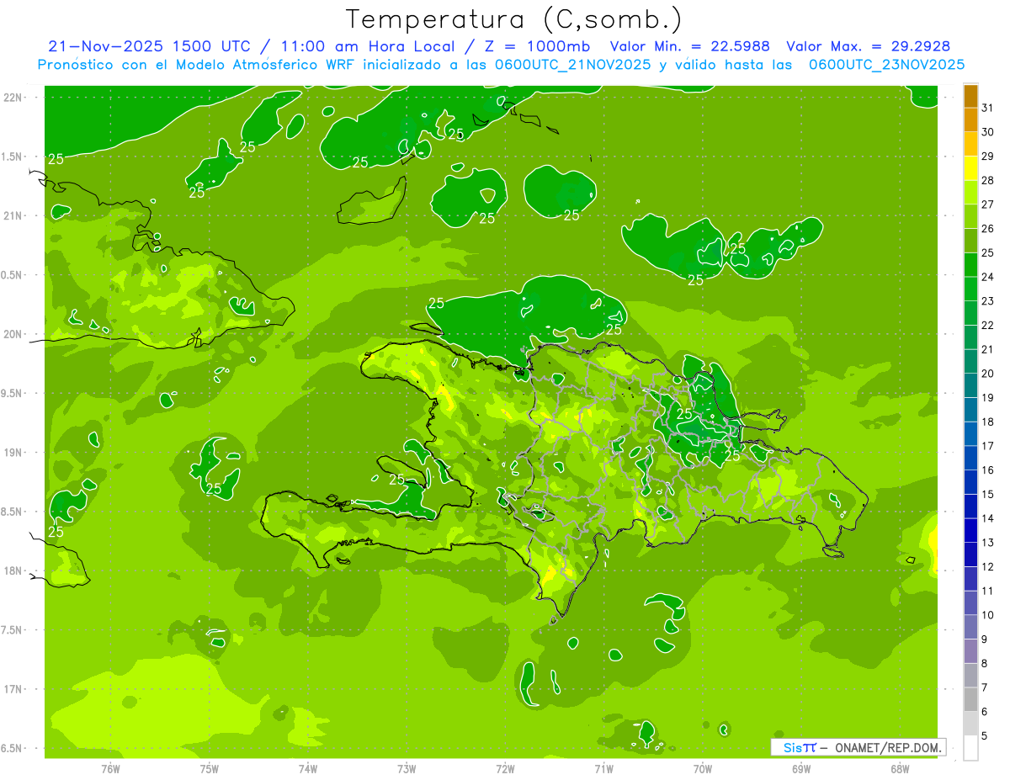
Task: Select 'Valor Max. = 29.2928' text
Action: pyautogui.click(x=868, y=46)
